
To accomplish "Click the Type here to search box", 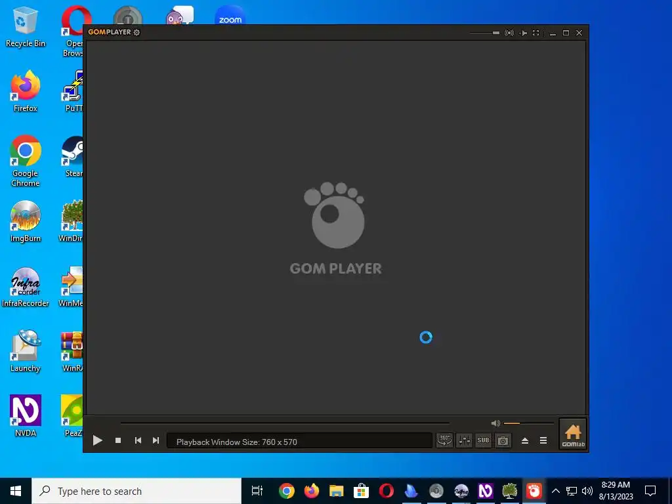I will [x=136, y=491].
